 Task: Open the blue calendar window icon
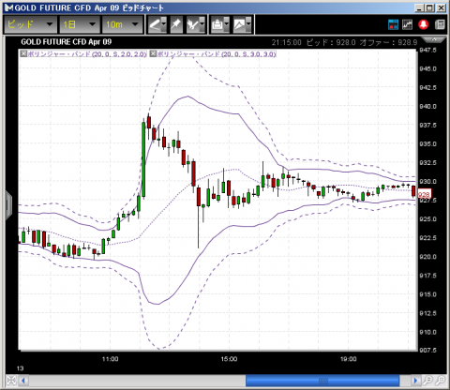[x=393, y=24]
